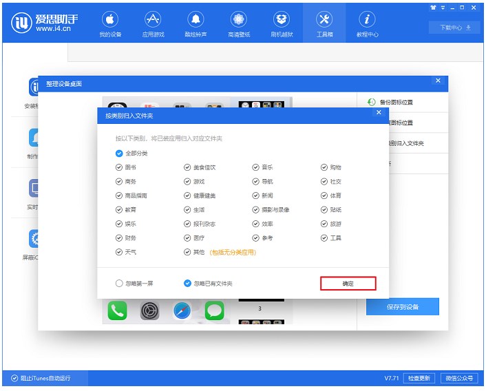
Task: Enable the 忽略第一屏 option
Action: coord(119,283)
